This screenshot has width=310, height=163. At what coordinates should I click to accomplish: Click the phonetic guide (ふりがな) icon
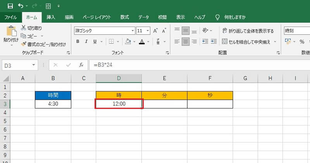coord(158,41)
